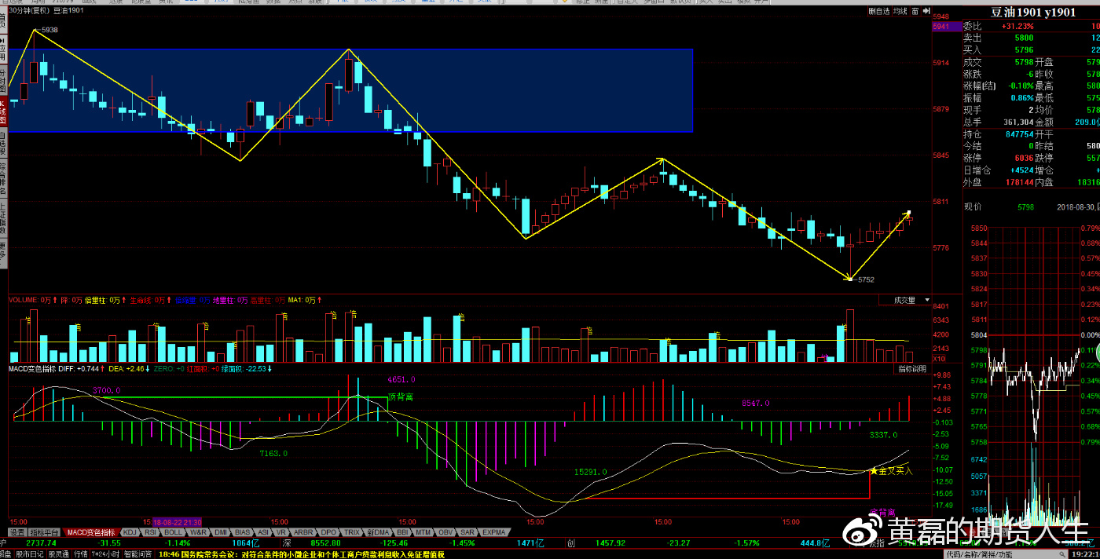Switch to the DMI indicator tab
This screenshot has height=559, width=1100.
click(221, 532)
